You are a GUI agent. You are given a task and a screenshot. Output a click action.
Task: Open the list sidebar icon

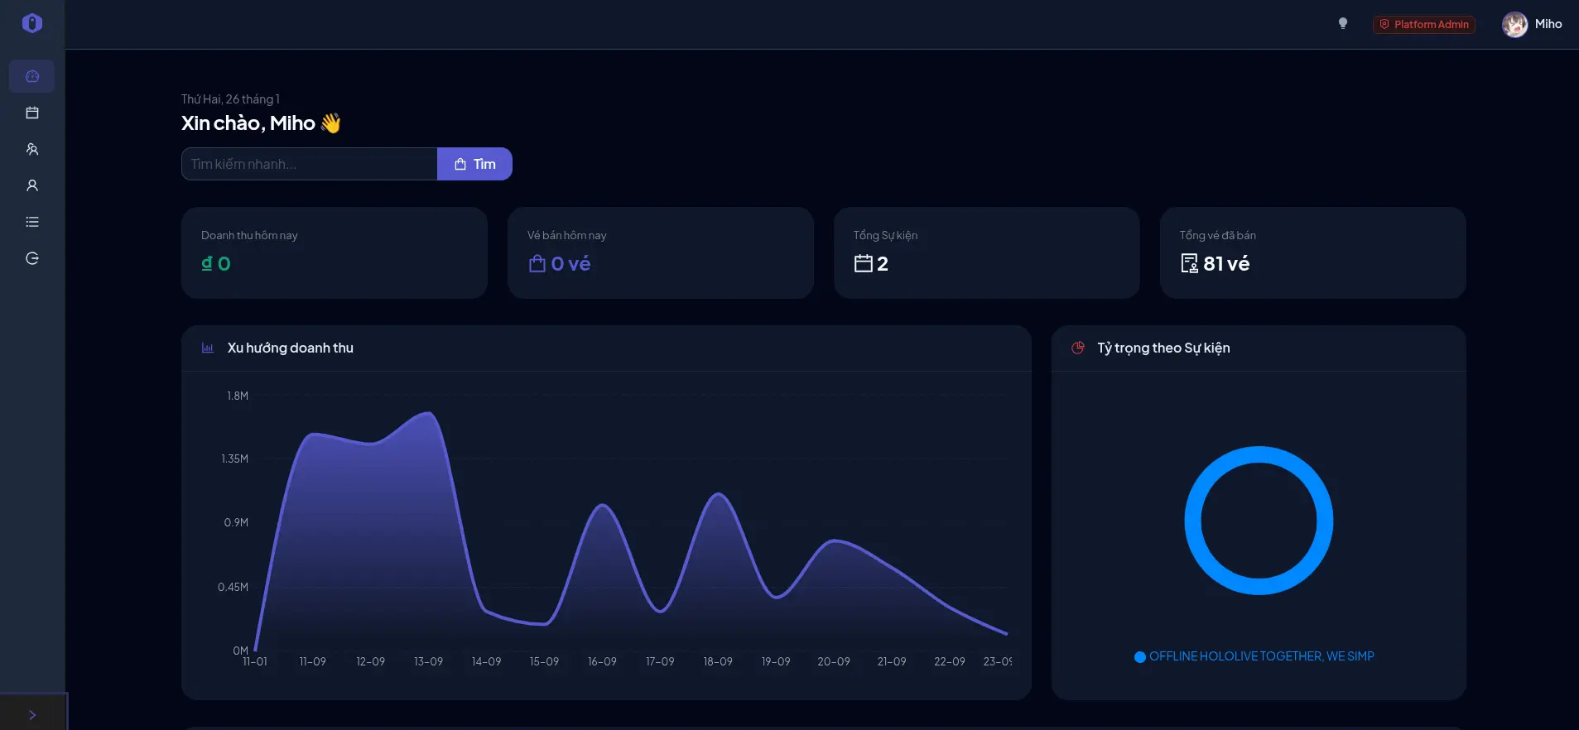pyautogui.click(x=32, y=222)
